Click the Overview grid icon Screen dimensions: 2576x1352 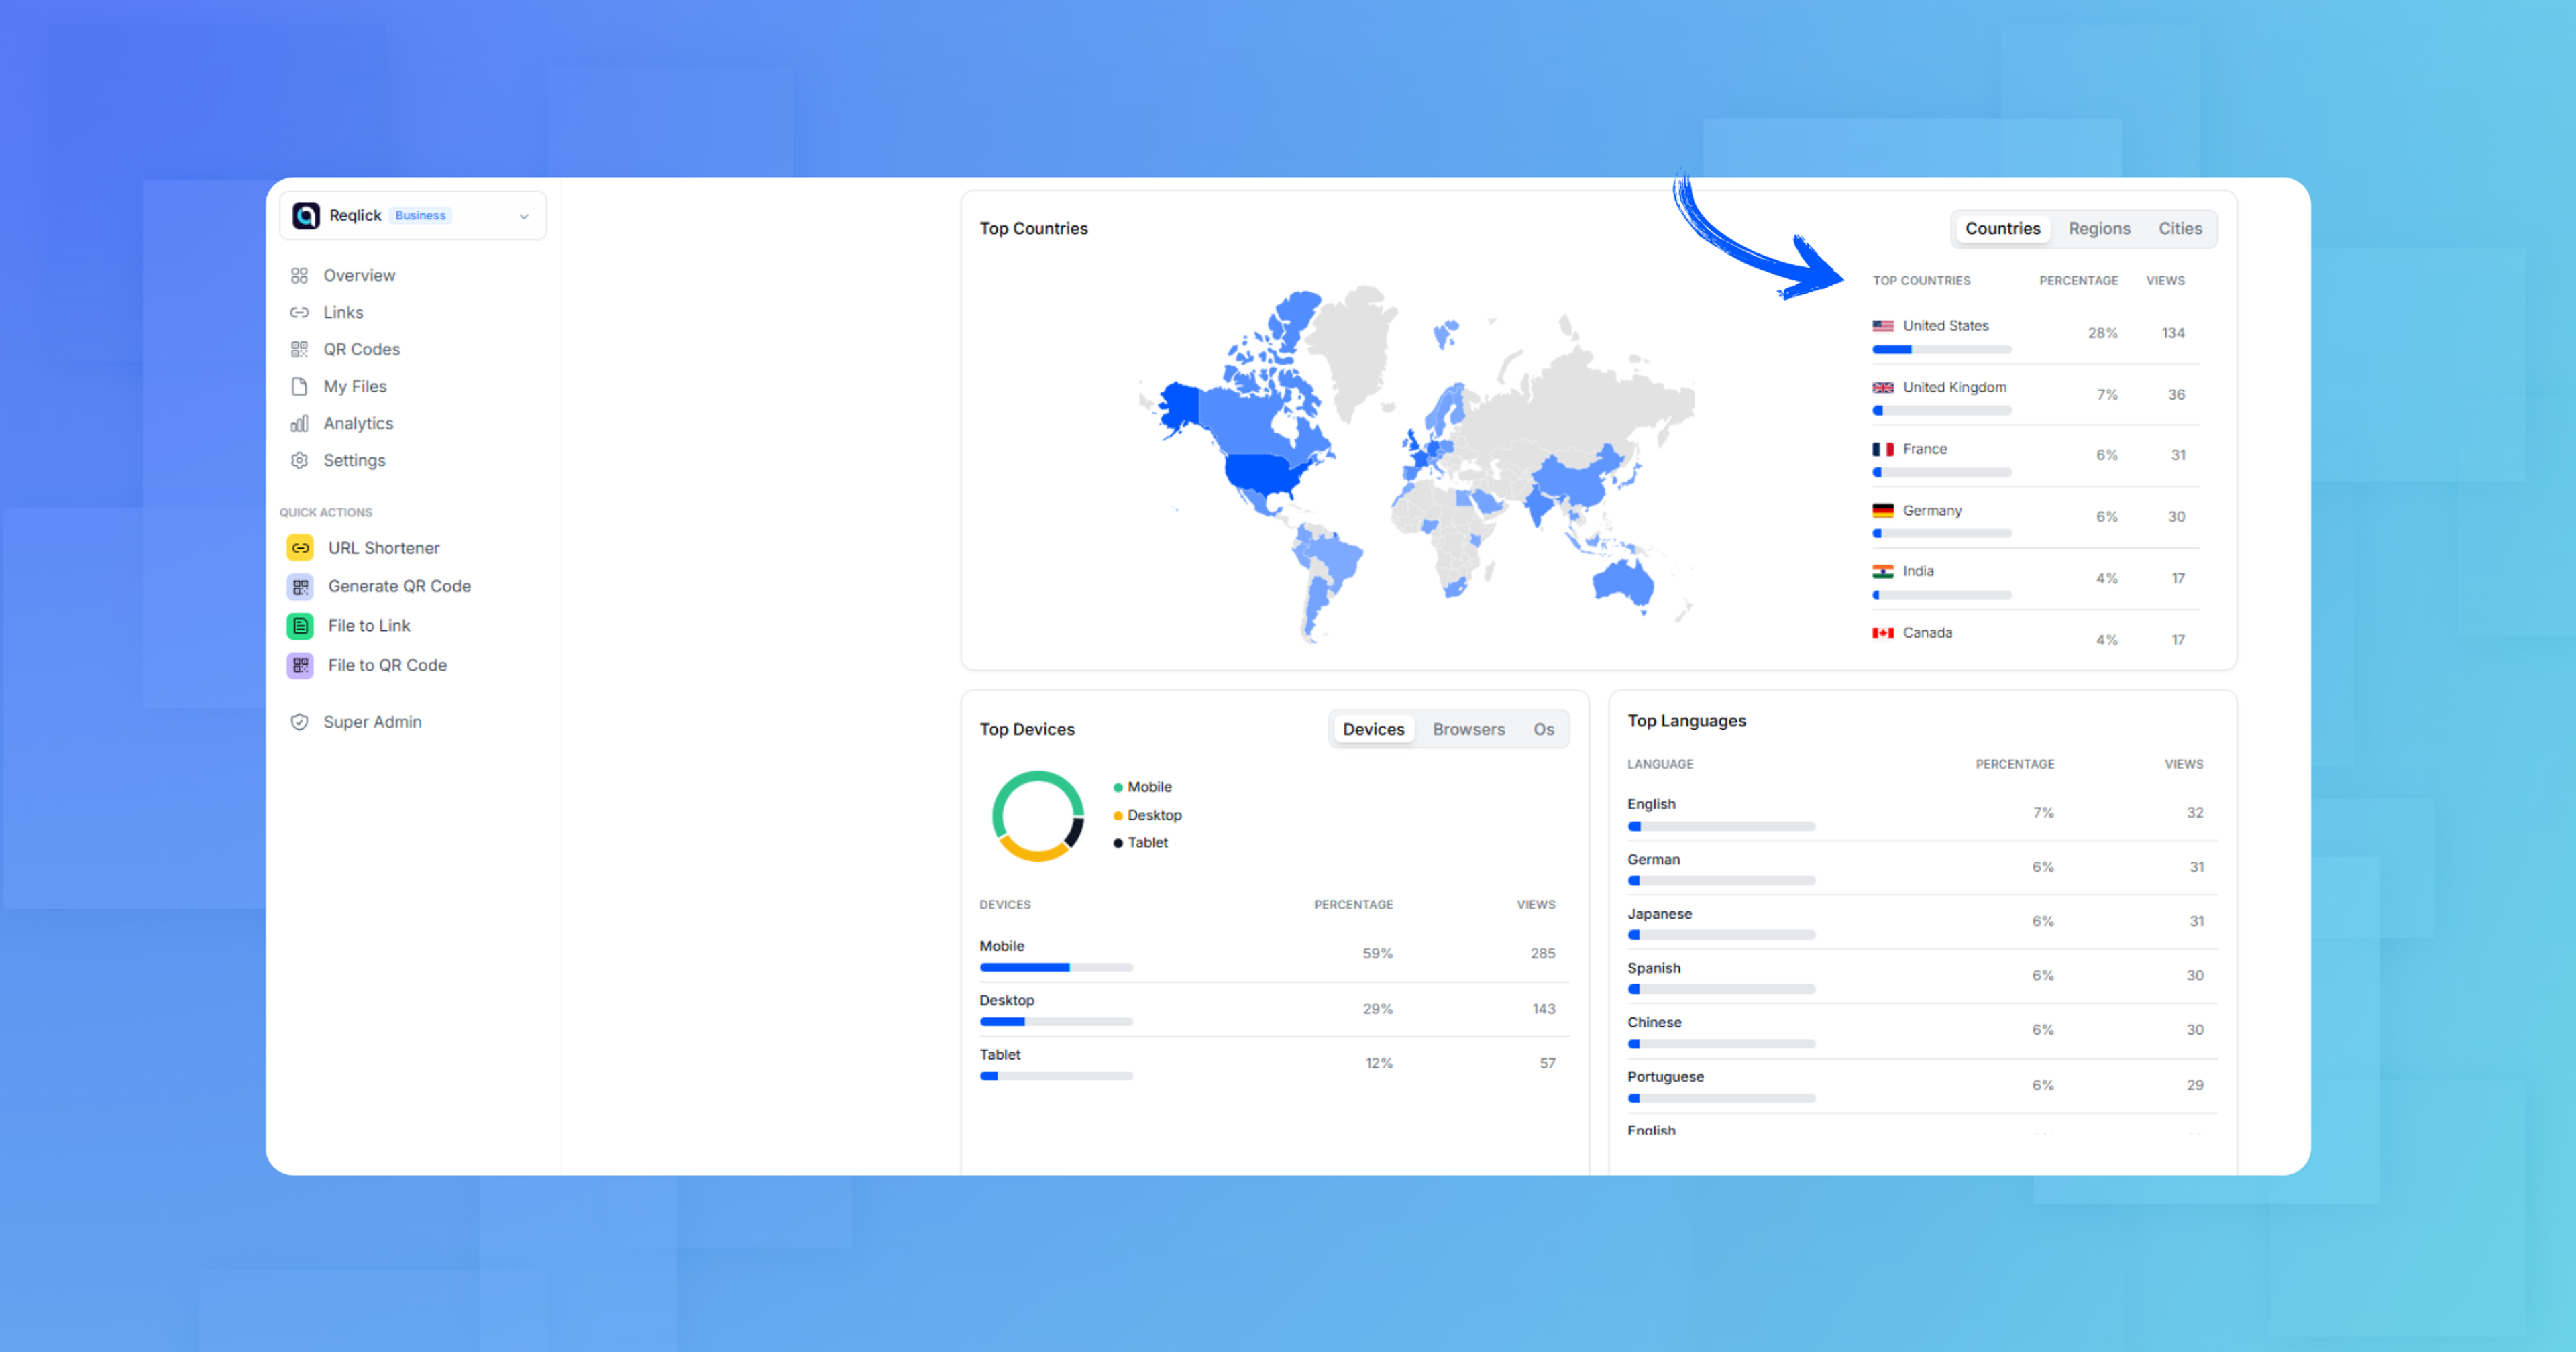[299, 275]
